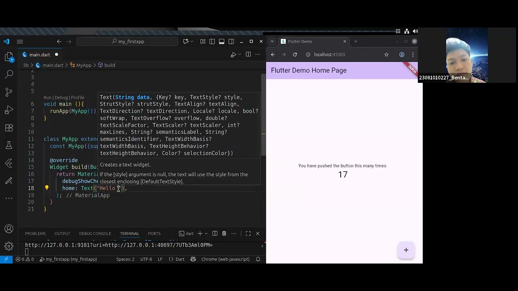
Task: Open the Accounts menu in VS Code
Action: (x=9, y=229)
